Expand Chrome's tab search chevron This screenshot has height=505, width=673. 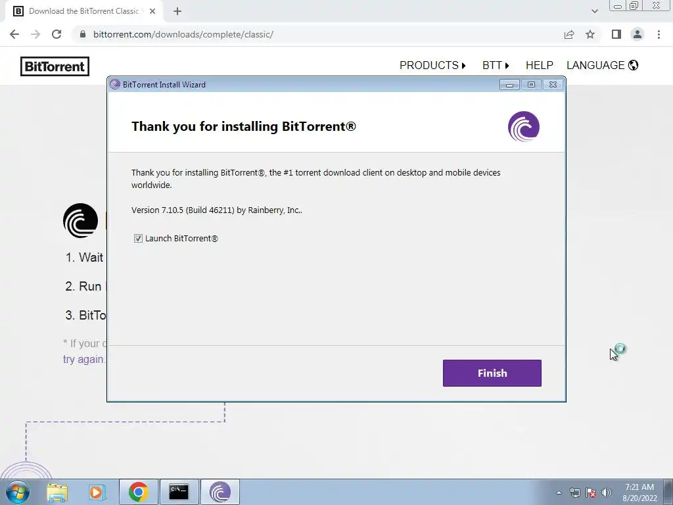click(594, 11)
